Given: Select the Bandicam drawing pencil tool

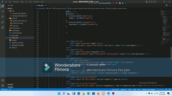Looking at the screenshot, I should pyautogui.click(x=123, y=3).
